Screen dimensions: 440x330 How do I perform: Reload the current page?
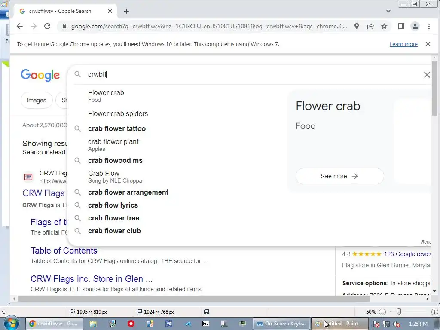coord(47,26)
